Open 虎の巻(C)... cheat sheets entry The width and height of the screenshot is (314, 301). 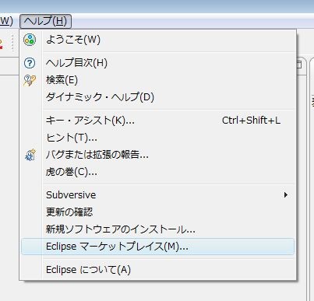(158, 172)
